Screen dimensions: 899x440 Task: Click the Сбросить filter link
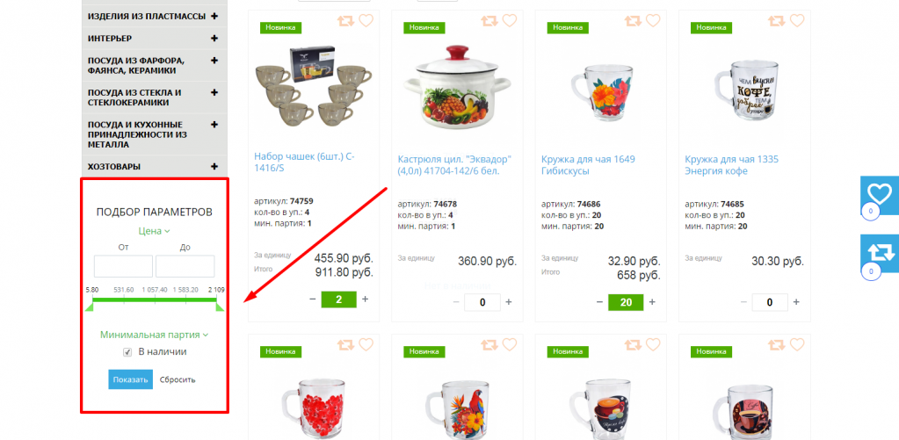[x=178, y=379]
